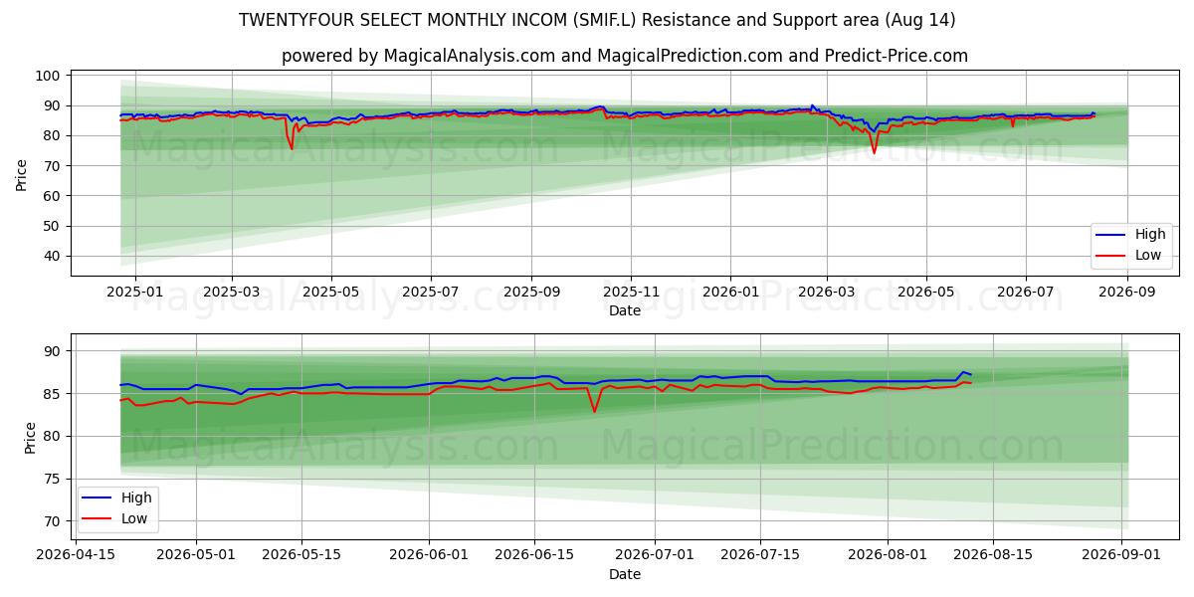
Task: Click the 'powered by MagicalAnalysis.com' subtitle
Action: pyautogui.click(x=625, y=56)
